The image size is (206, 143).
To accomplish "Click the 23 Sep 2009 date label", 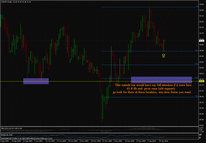I will pos(27,141).
